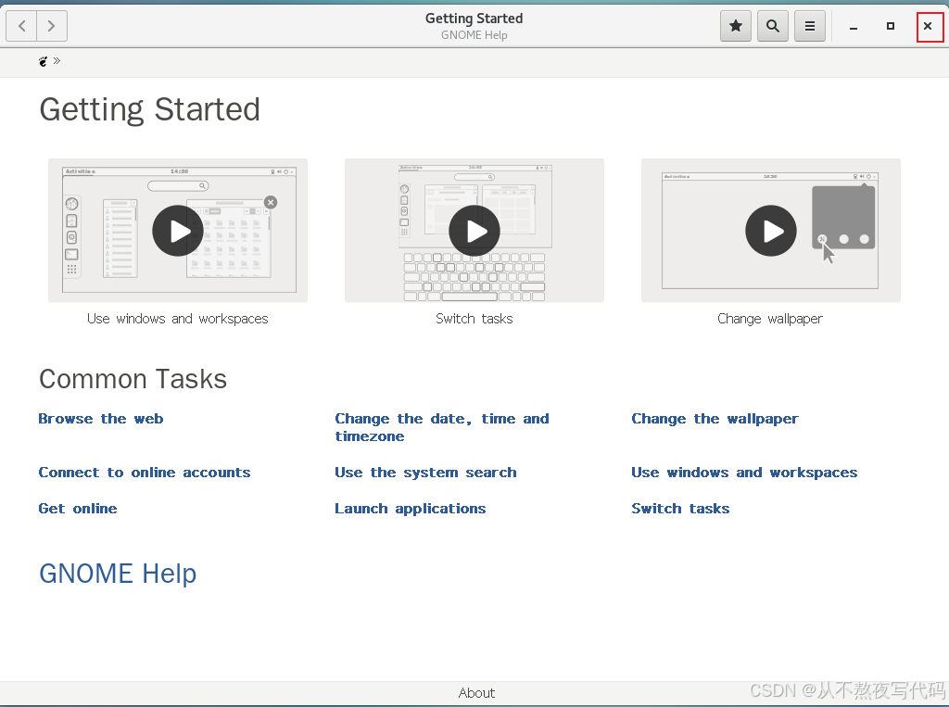Open Change the date, time and timezone
Image resolution: width=949 pixels, height=707 pixels.
pos(442,427)
